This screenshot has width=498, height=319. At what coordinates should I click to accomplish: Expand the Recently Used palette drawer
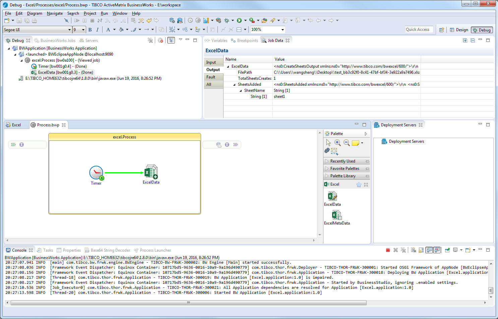pyautogui.click(x=347, y=161)
